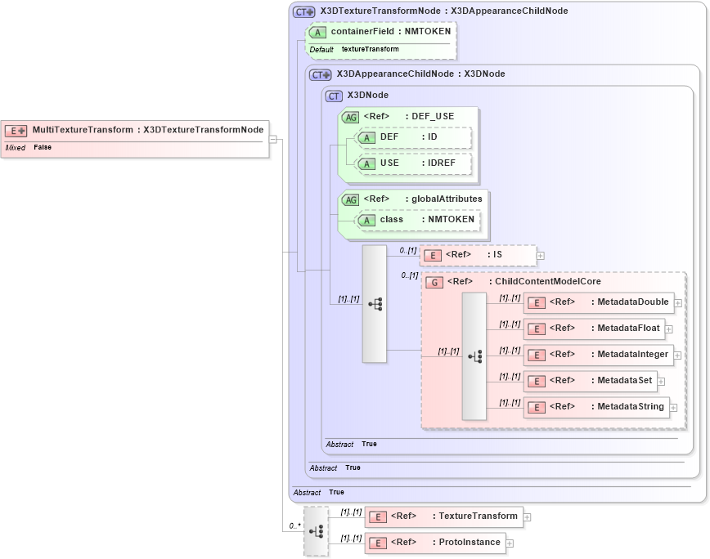Select the X3DTextureTransformNode type title
Image resolution: width=710 pixels, height=559 pixels.
coord(443,11)
